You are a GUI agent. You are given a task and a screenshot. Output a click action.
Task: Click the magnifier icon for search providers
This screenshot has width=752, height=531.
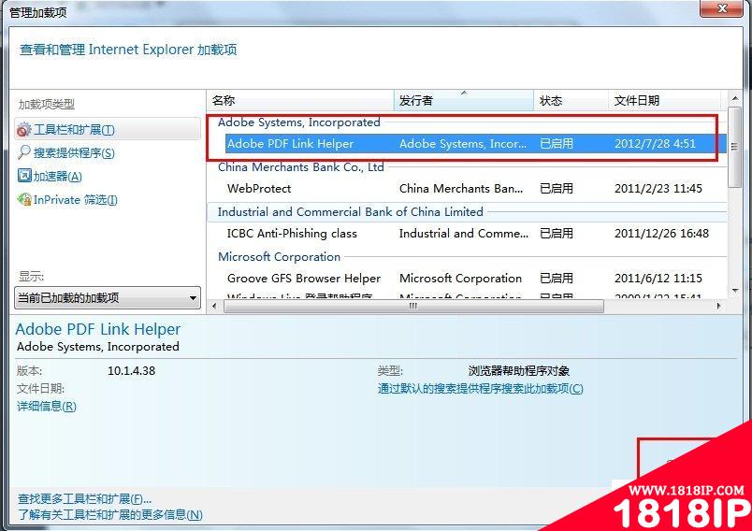point(23,153)
